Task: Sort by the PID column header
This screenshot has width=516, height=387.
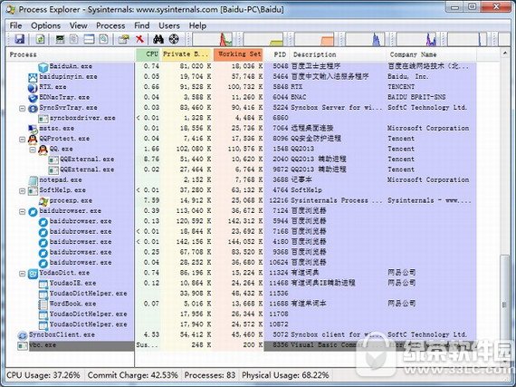Action: point(276,54)
